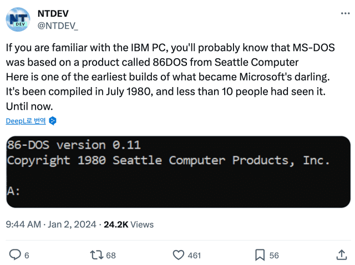Toggle the bookmark icon for this post
The height and width of the screenshot is (265, 355).
259,254
